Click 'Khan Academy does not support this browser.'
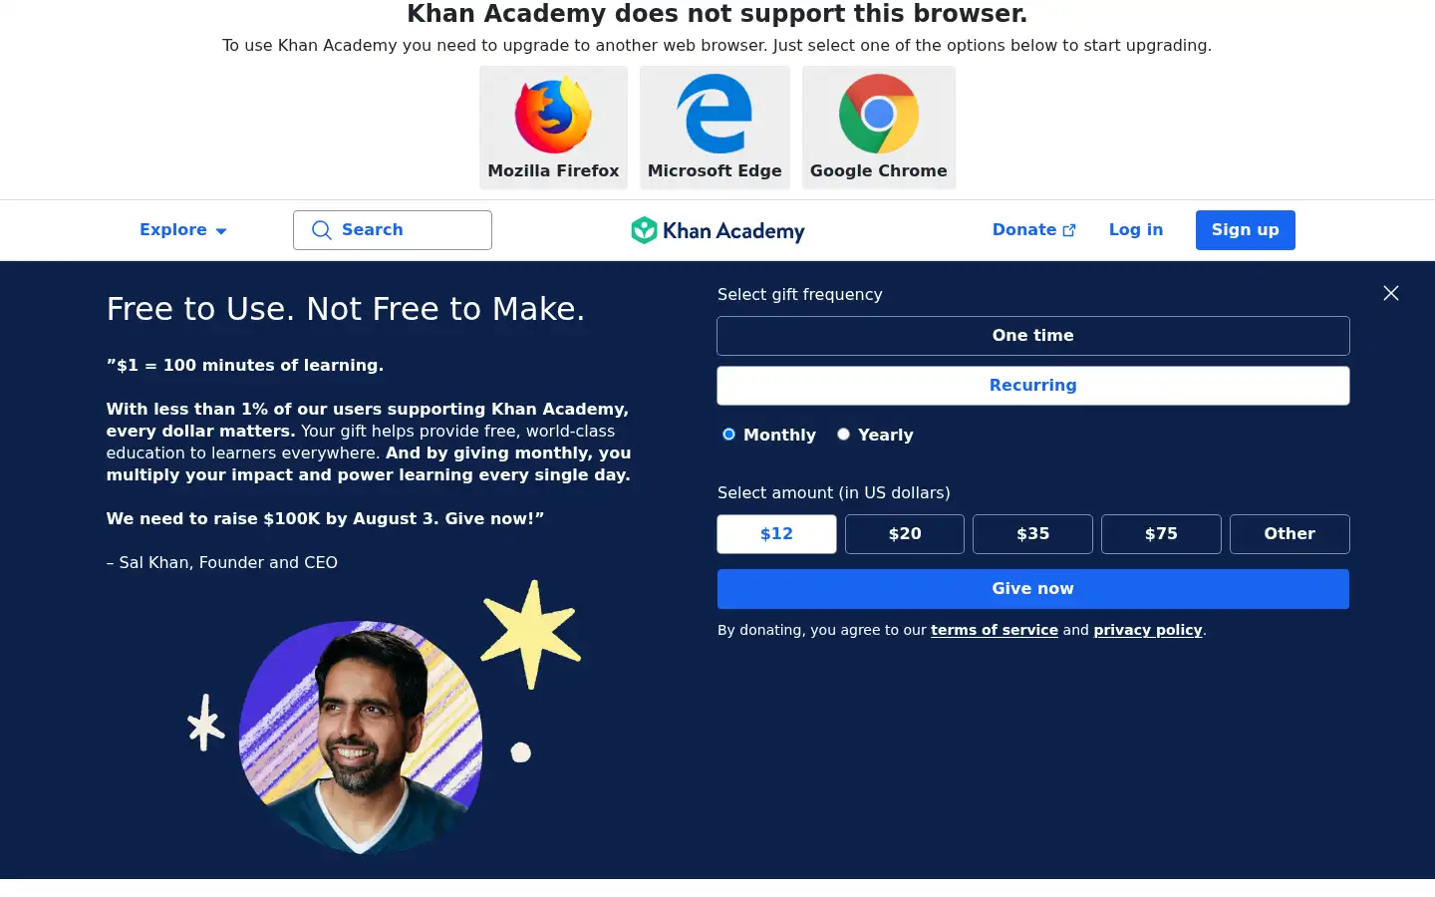This screenshot has width=1435, height=897. coord(717,14)
